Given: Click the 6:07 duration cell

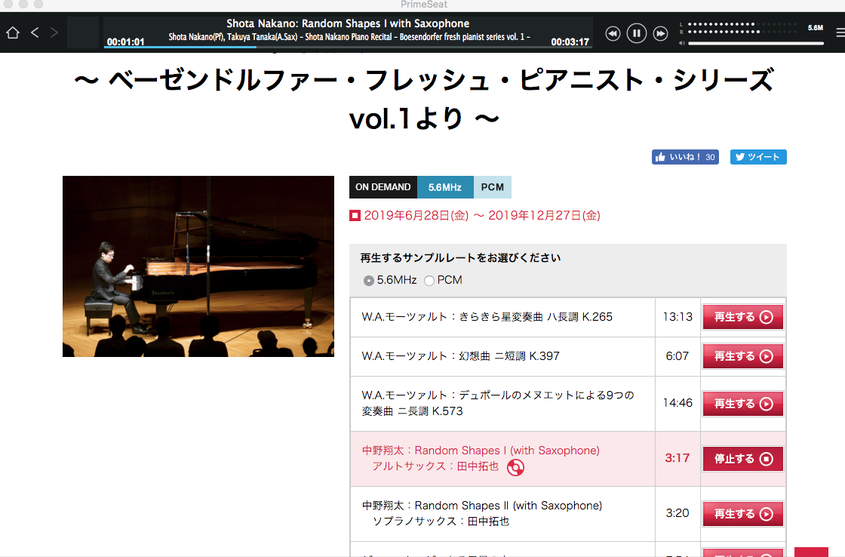Looking at the screenshot, I should (x=678, y=356).
